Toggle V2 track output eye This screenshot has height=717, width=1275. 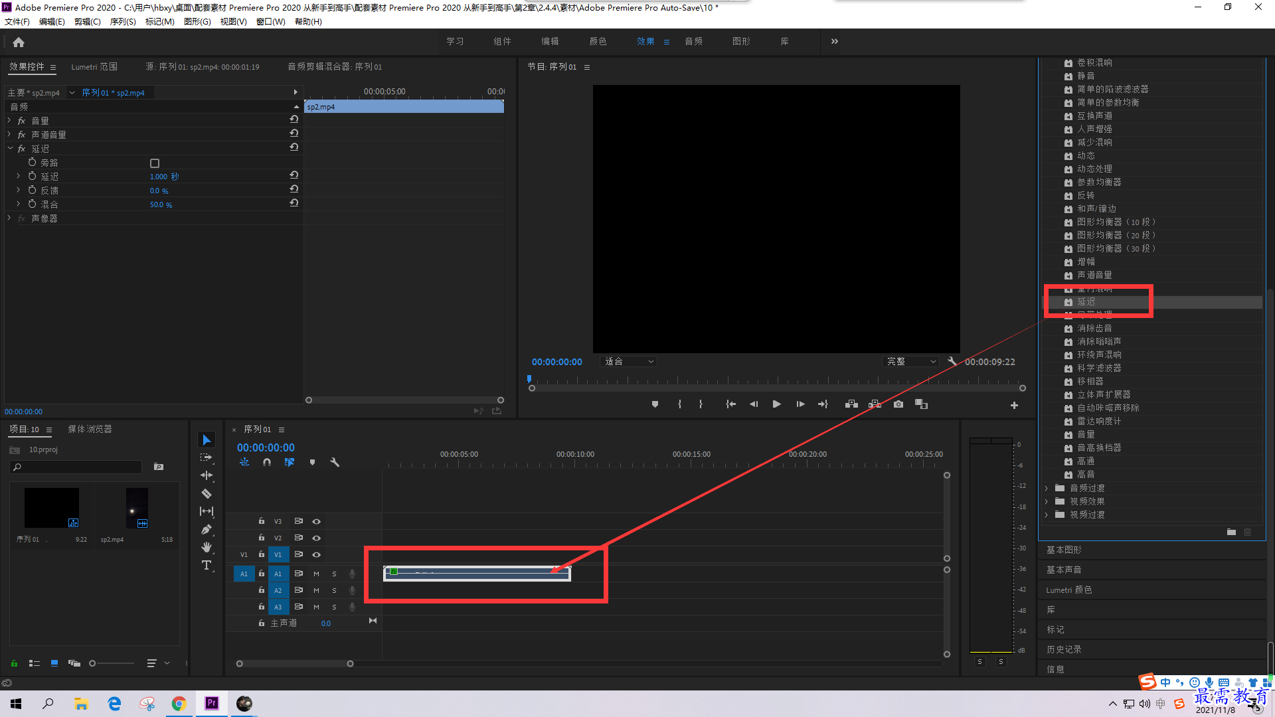pyautogui.click(x=317, y=538)
